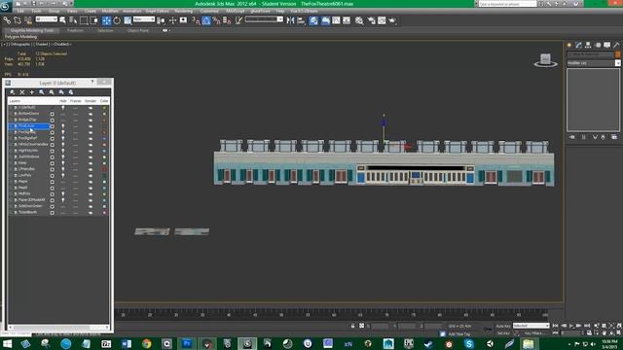Open the Selected key filter dropdown
Screen dimensions: 623x350
[531, 326]
